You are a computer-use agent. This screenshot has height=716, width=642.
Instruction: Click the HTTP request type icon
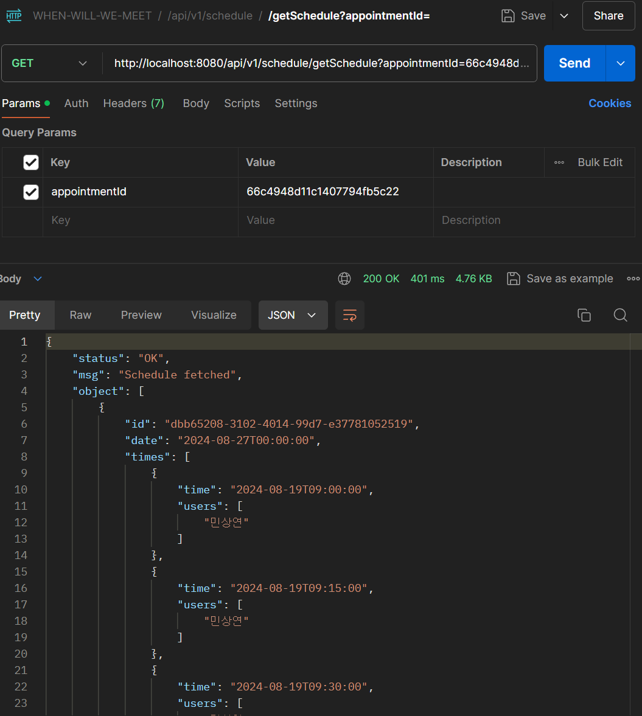(14, 16)
